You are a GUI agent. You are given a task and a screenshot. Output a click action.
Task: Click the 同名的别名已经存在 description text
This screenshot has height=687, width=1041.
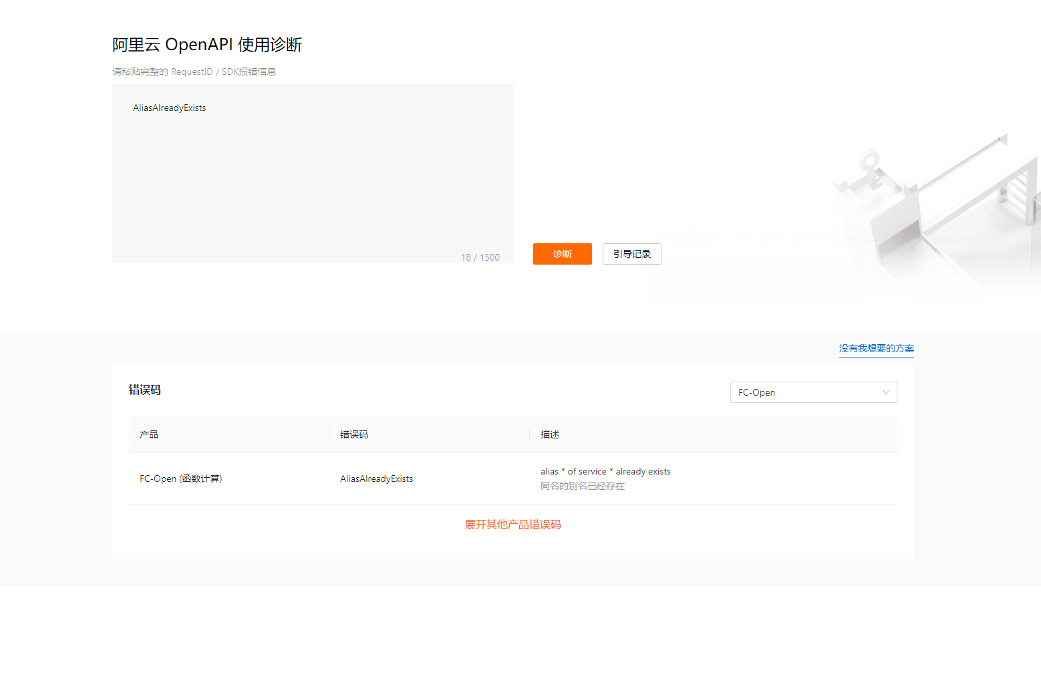pos(582,486)
